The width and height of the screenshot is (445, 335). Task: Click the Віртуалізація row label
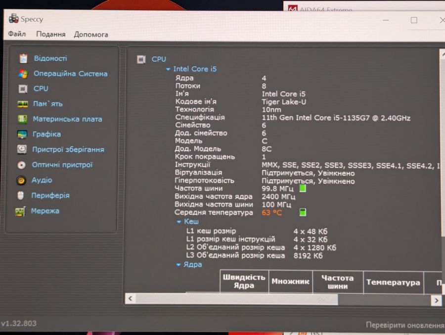(198, 173)
